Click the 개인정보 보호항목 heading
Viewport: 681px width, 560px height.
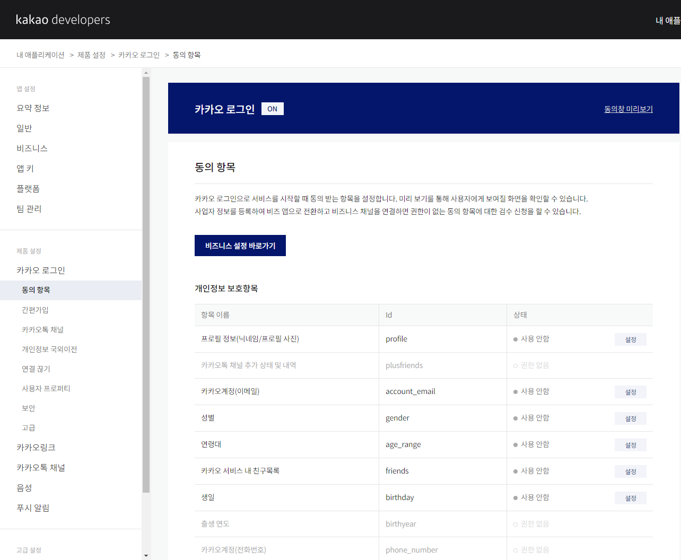tap(226, 288)
